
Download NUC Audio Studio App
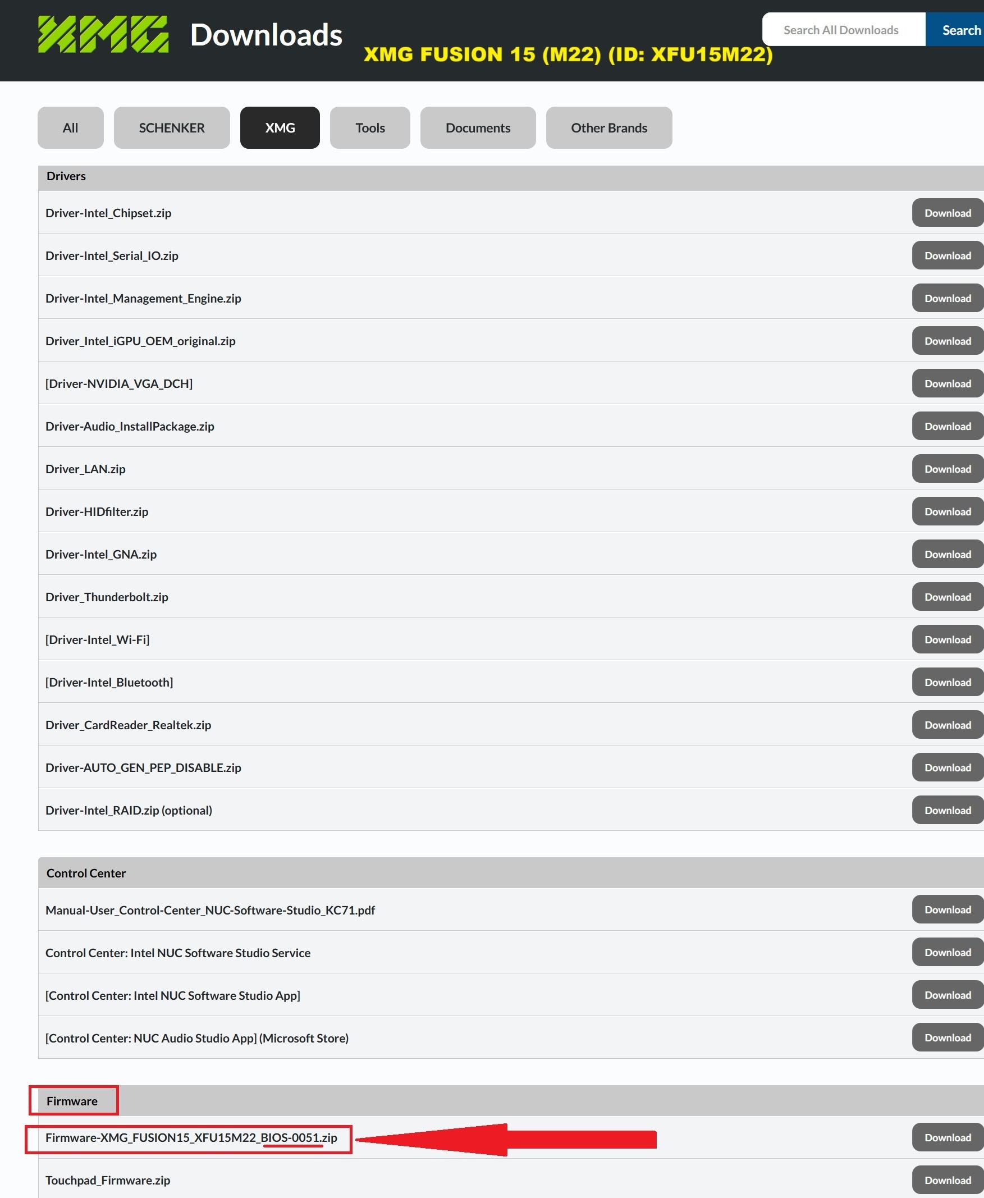tap(948, 1037)
